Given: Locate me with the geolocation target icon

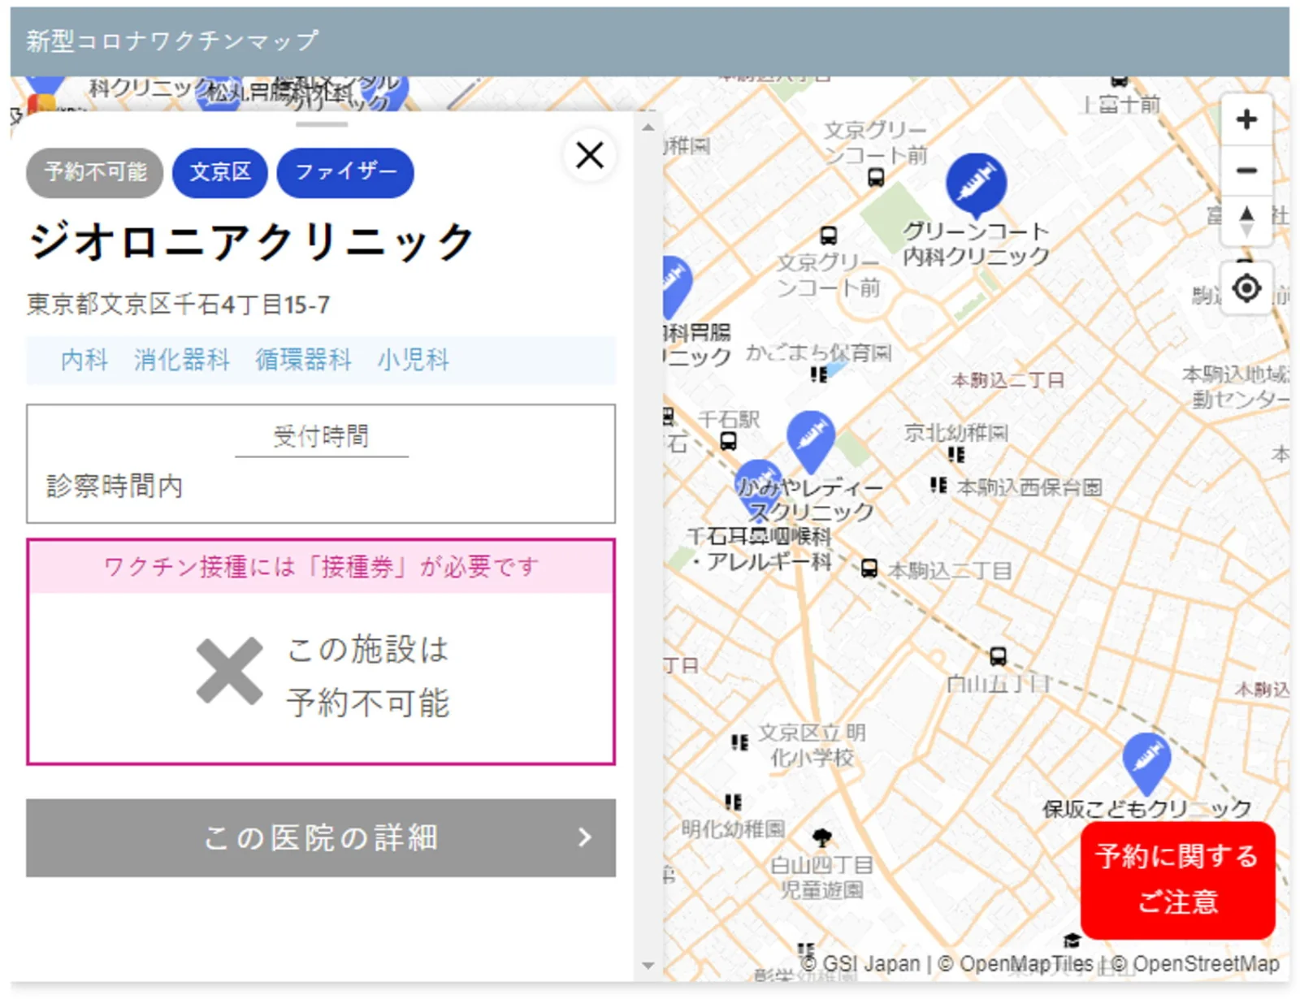Looking at the screenshot, I should pos(1246,288).
